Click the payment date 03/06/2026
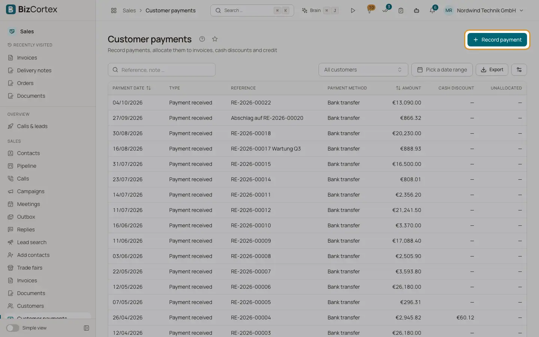The image size is (539, 337). point(128,256)
